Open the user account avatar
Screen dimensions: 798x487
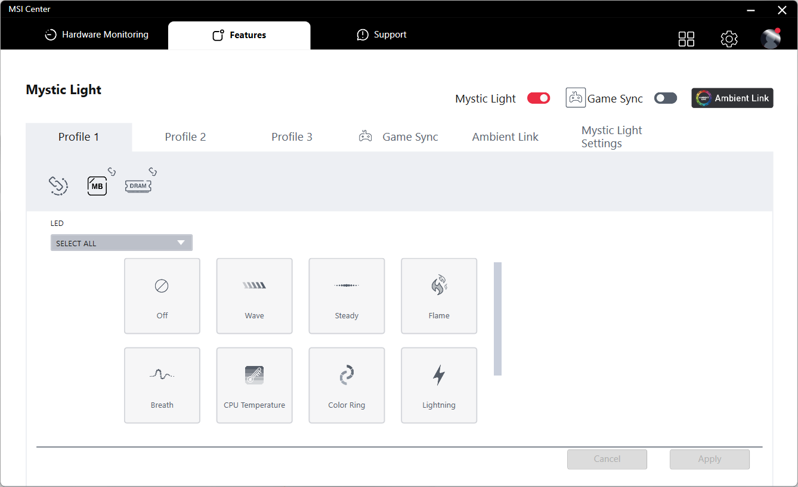pyautogui.click(x=771, y=38)
